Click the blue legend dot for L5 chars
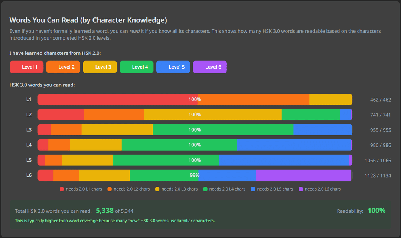 tap(253, 189)
